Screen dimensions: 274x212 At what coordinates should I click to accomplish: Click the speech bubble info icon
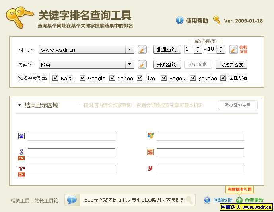click(72, 200)
